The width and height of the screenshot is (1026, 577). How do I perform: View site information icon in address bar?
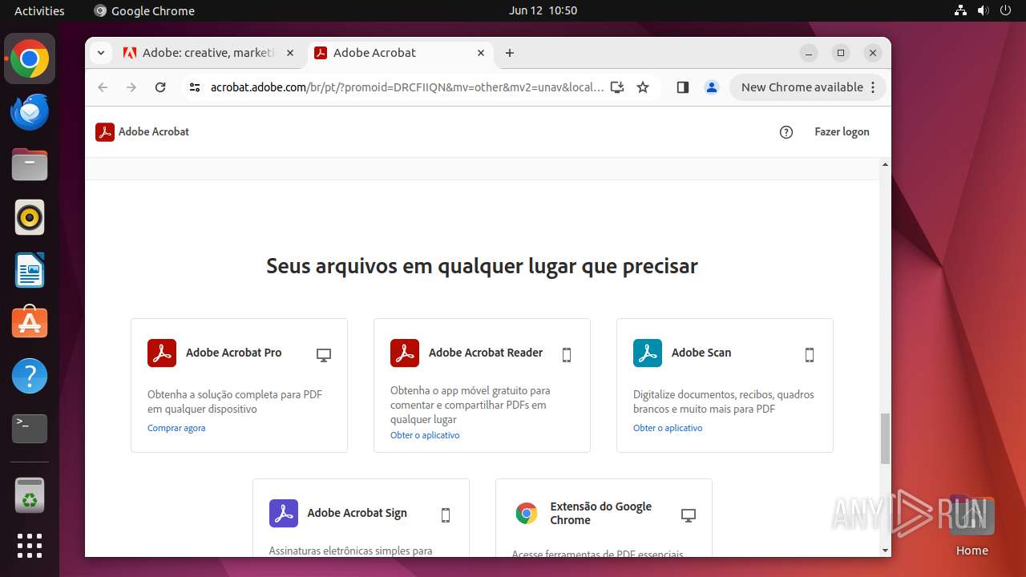(x=194, y=87)
